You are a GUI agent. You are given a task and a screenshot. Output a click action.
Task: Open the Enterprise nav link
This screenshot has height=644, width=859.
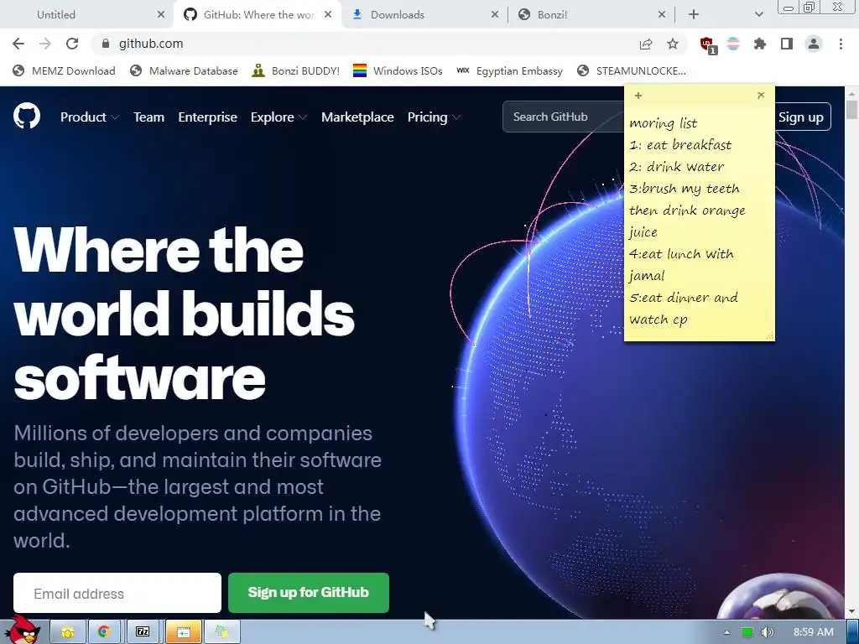[x=208, y=117]
